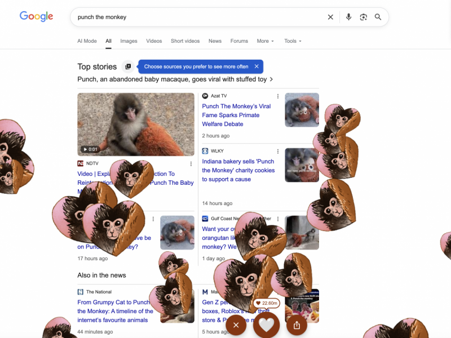
Task: Click inside the search query field
Action: pos(198,17)
